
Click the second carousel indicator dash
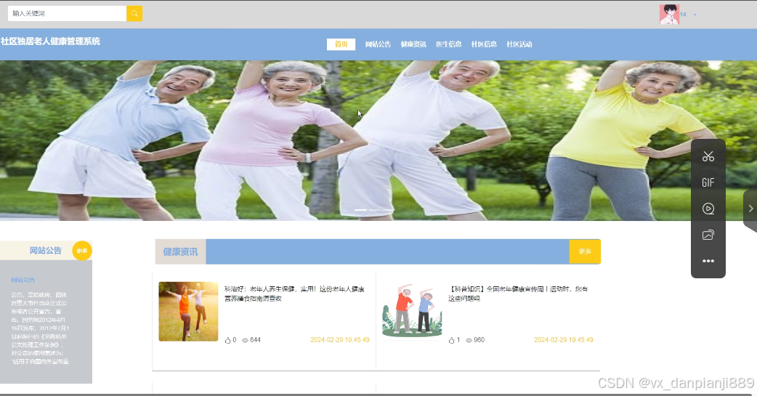[x=375, y=210]
